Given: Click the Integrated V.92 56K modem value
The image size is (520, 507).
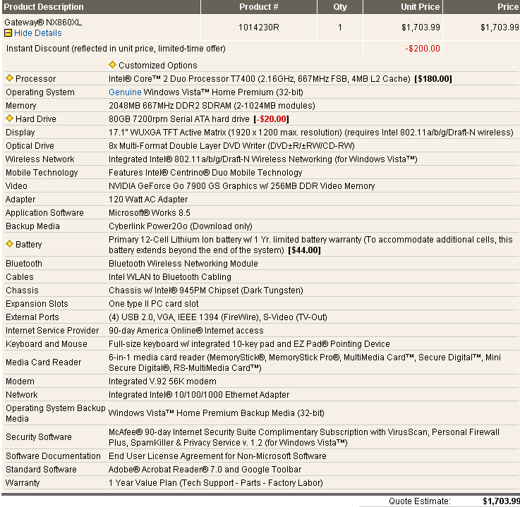Looking at the screenshot, I should point(162,381).
